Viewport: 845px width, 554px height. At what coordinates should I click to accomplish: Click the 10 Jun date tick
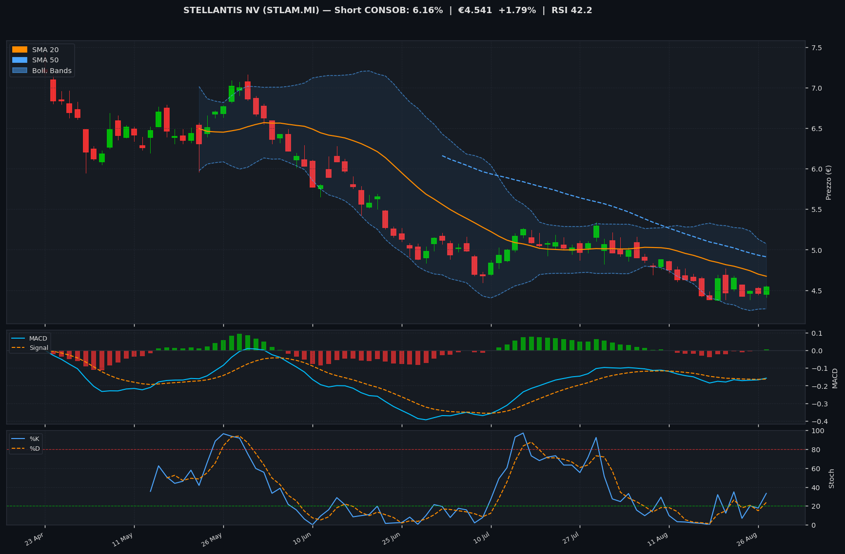(303, 539)
